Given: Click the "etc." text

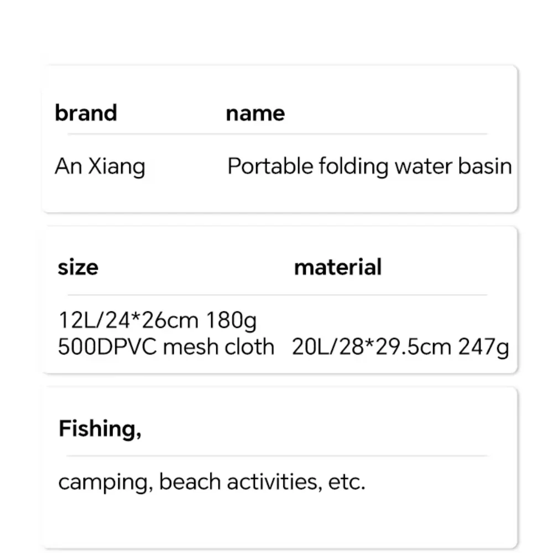Looking at the screenshot, I should click(x=347, y=482).
